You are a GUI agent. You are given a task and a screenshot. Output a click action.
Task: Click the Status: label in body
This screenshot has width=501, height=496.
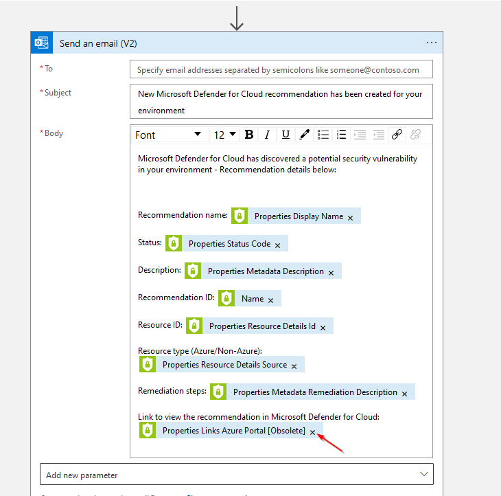click(150, 243)
